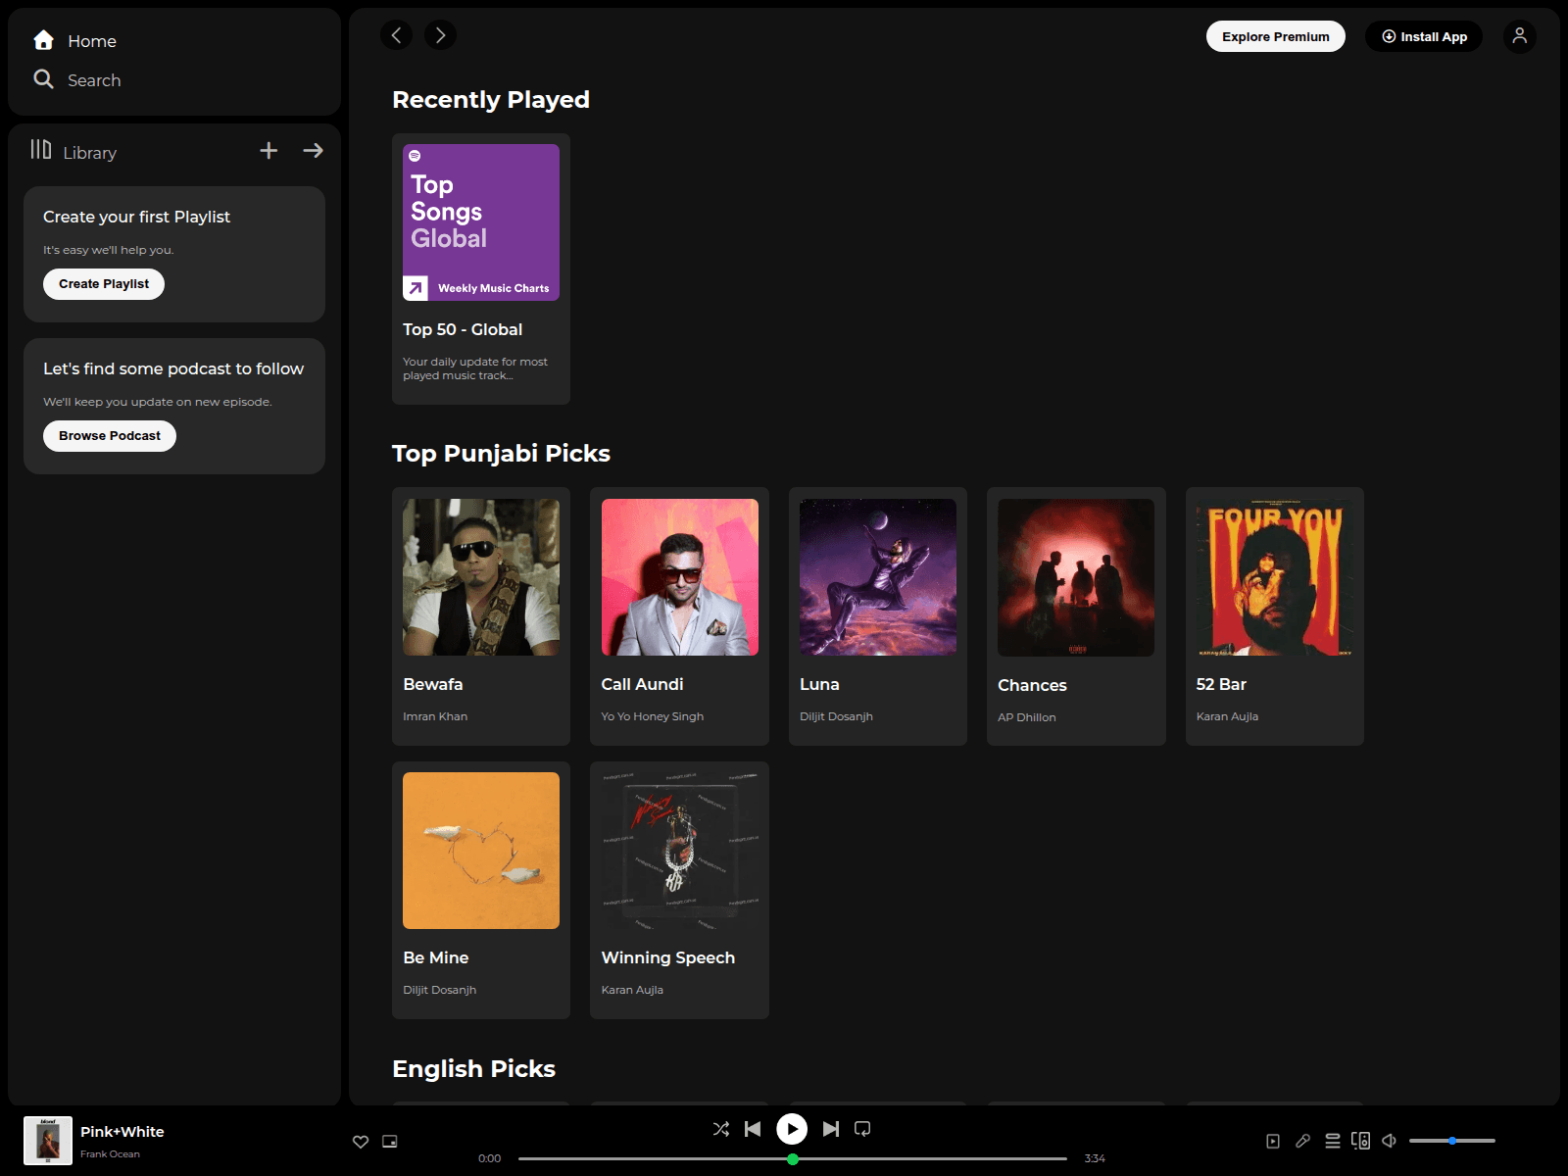Expand Library with the right arrow

313,150
